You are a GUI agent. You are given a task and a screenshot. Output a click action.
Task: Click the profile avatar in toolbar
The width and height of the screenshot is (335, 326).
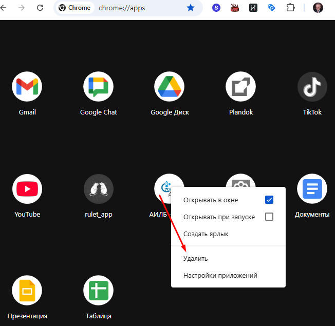pos(318,8)
